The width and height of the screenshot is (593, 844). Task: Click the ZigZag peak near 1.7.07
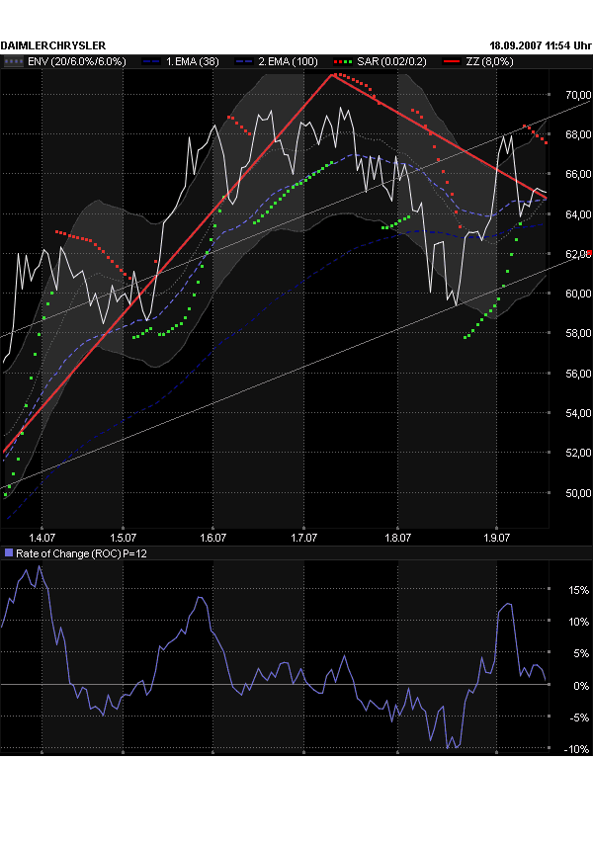point(332,74)
